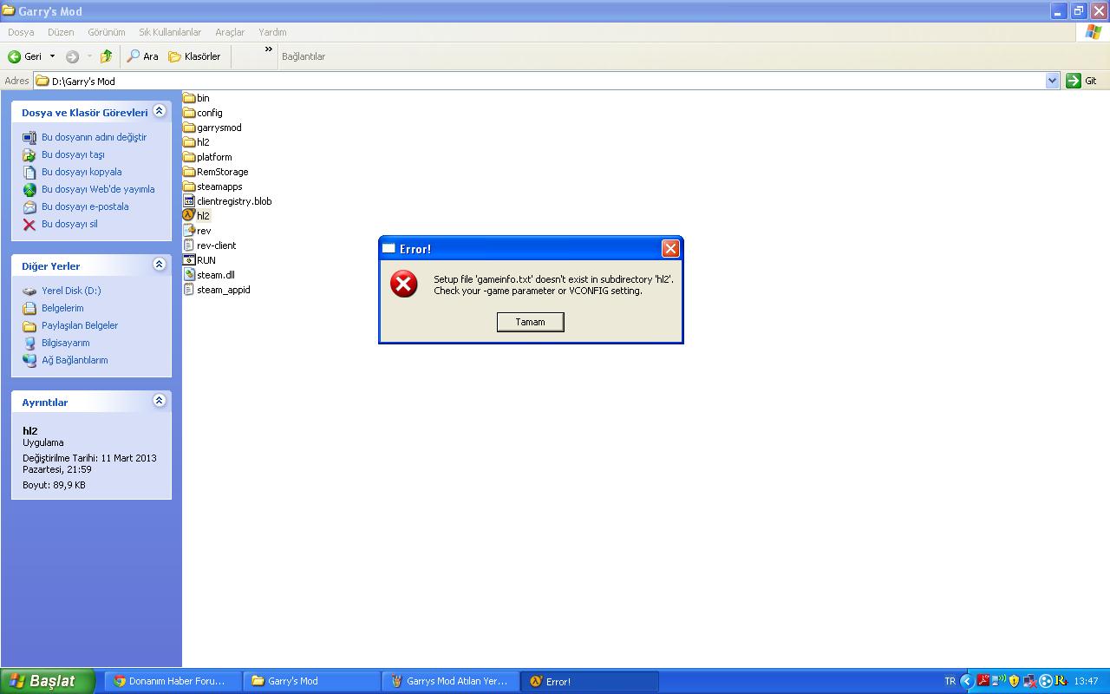The width and height of the screenshot is (1110, 694).
Task: Click Bu dosyanın adını değiştir link
Action: [94, 137]
